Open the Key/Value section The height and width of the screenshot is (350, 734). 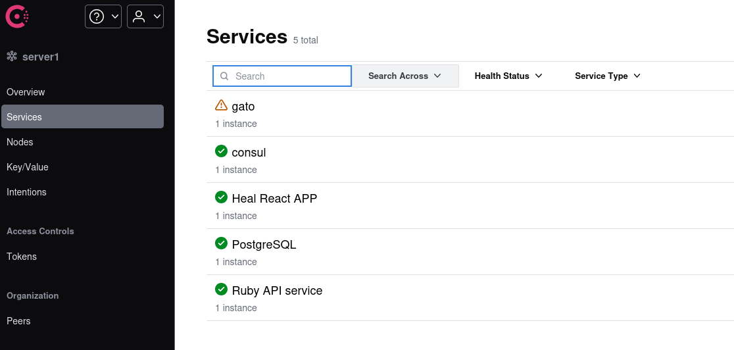28,167
